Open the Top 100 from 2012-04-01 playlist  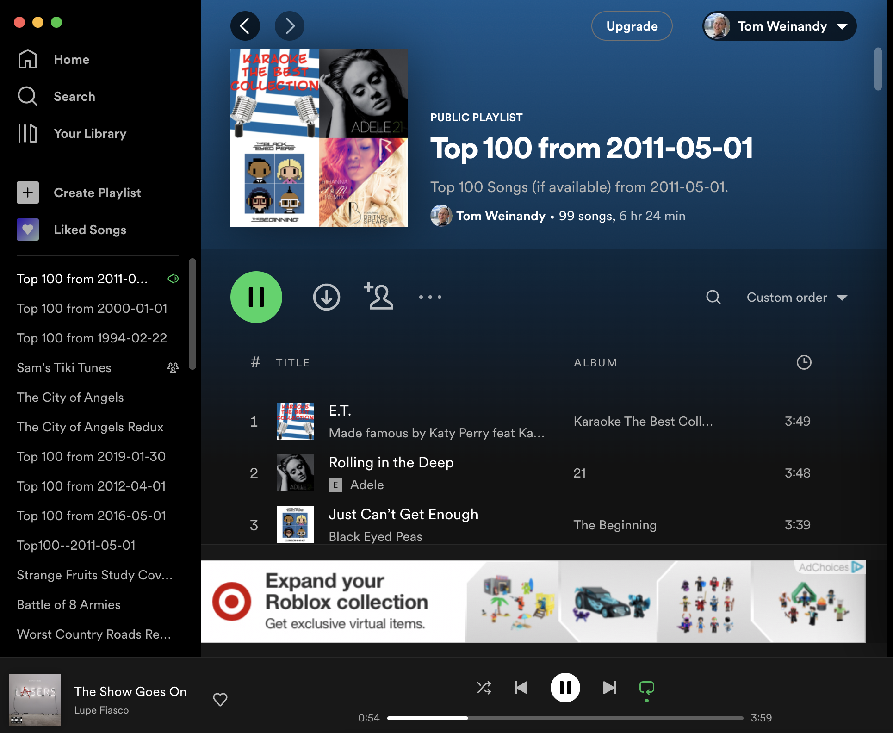[91, 486]
